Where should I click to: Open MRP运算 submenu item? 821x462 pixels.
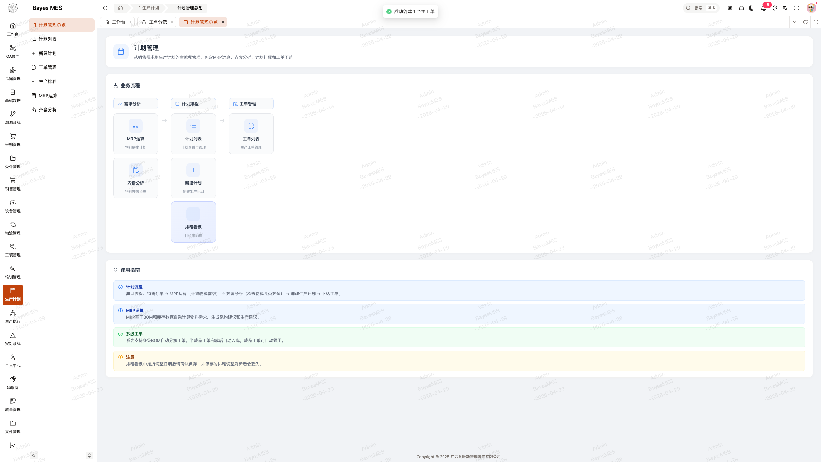point(62,96)
